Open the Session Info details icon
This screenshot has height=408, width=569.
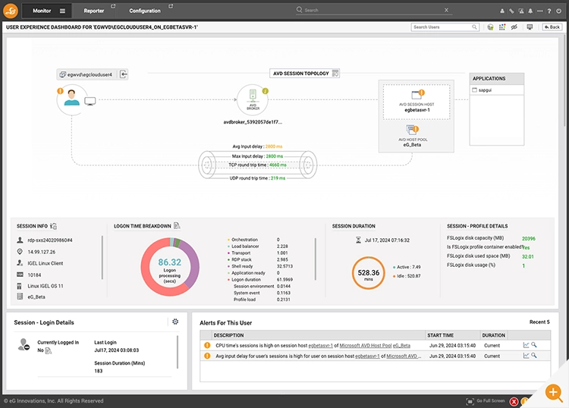tap(53, 226)
